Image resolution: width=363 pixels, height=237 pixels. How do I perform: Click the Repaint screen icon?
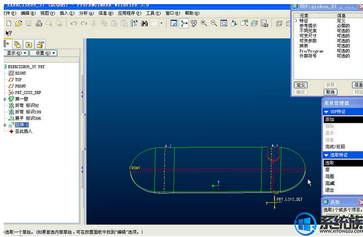point(174,23)
